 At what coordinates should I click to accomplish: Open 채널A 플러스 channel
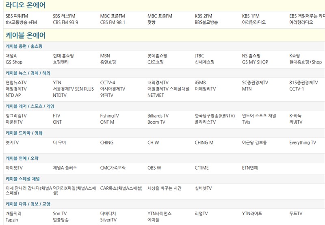[65, 168]
